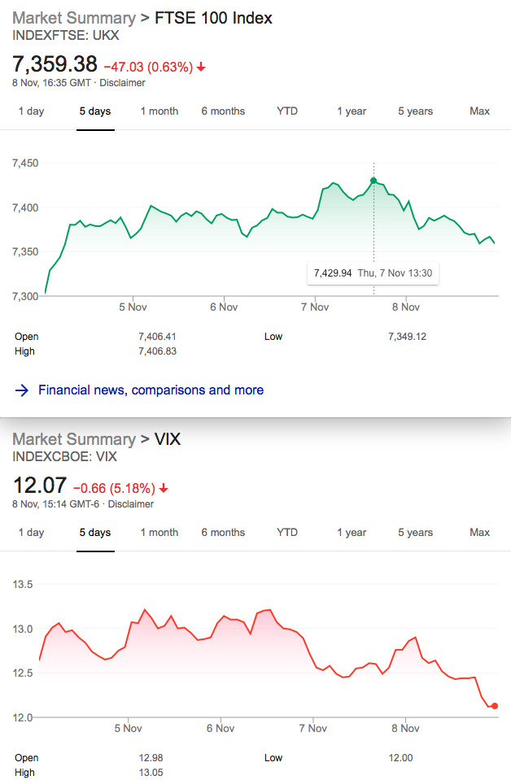This screenshot has width=511, height=780.
Task: Select the VIX 1 month tab
Action: point(159,533)
